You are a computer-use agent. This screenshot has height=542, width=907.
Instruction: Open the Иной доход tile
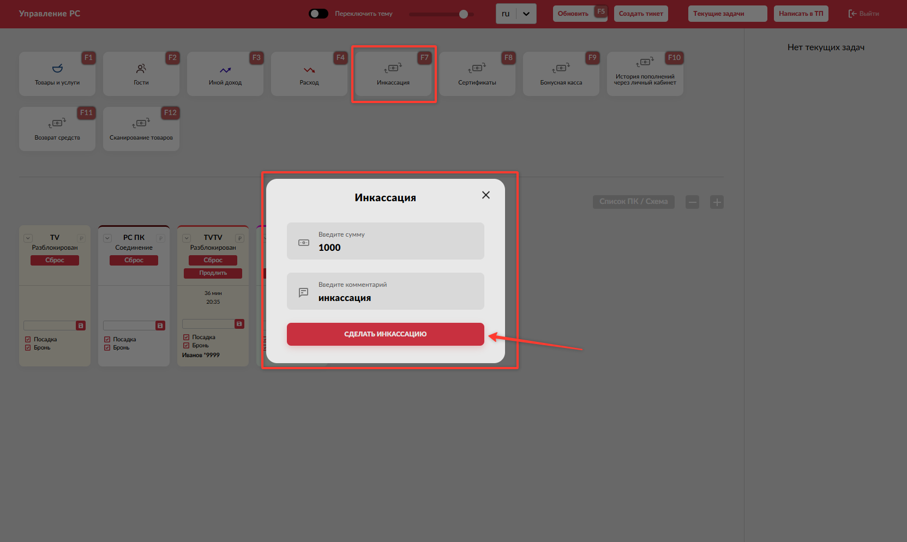[225, 74]
